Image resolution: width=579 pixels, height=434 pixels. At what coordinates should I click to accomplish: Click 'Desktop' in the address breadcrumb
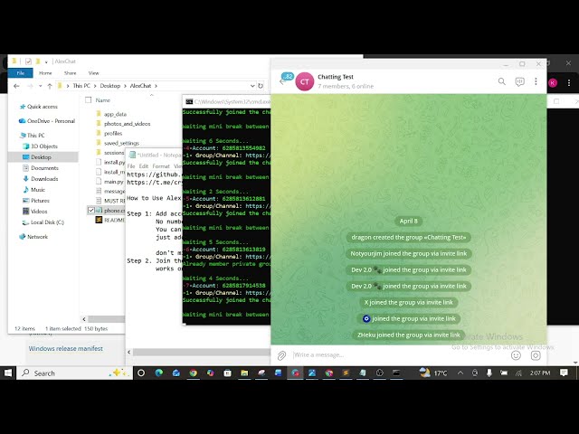(110, 86)
